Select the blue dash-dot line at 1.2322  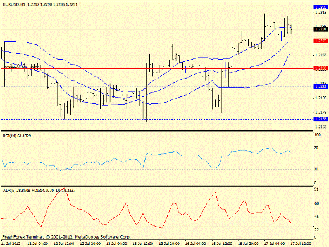point(157,8)
